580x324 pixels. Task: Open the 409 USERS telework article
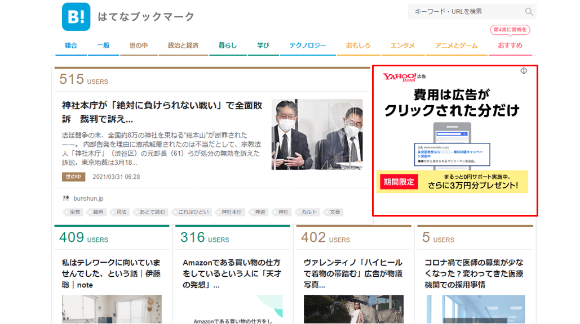click(x=111, y=273)
